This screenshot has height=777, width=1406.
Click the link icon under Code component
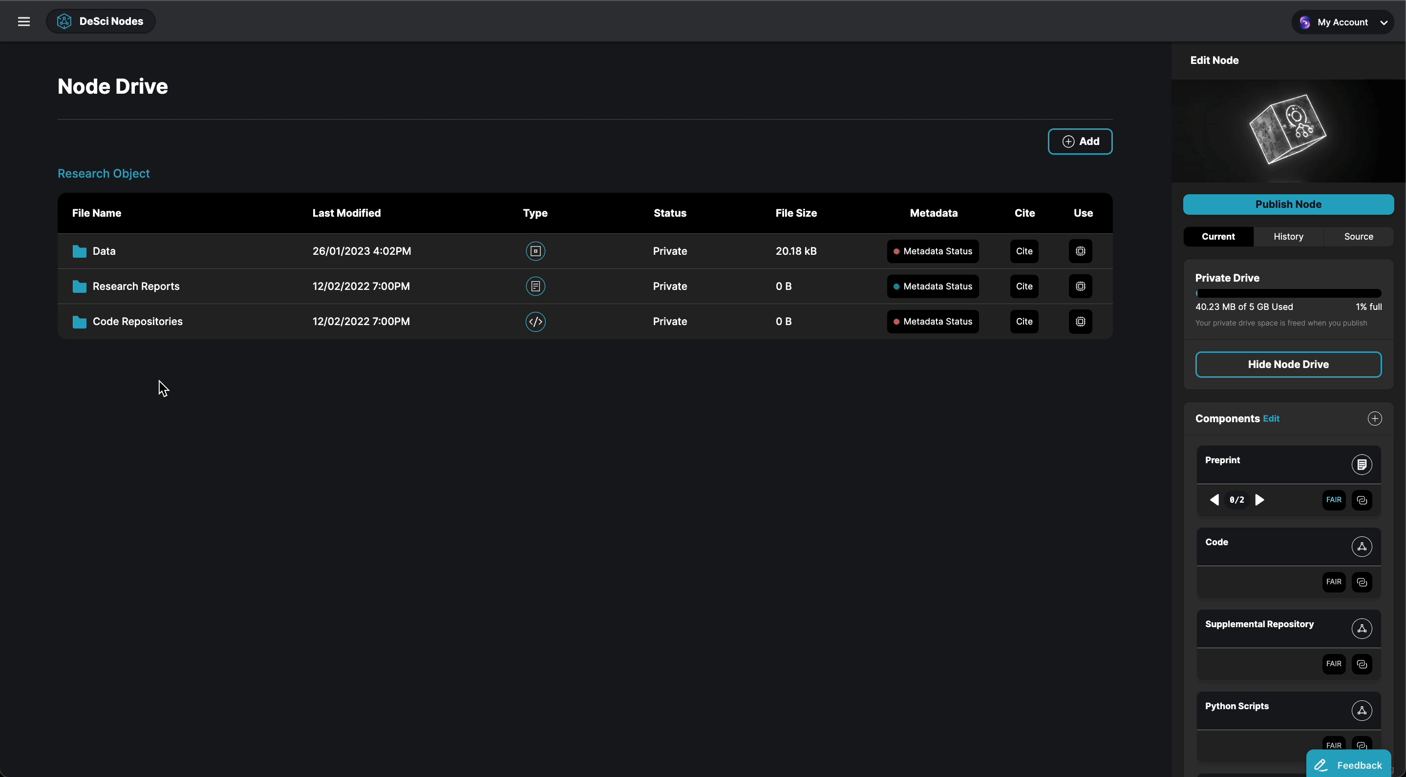(x=1361, y=582)
